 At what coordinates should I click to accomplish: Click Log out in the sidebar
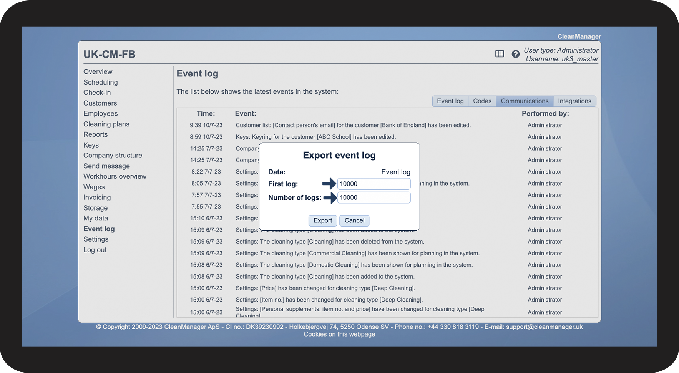pos(95,250)
